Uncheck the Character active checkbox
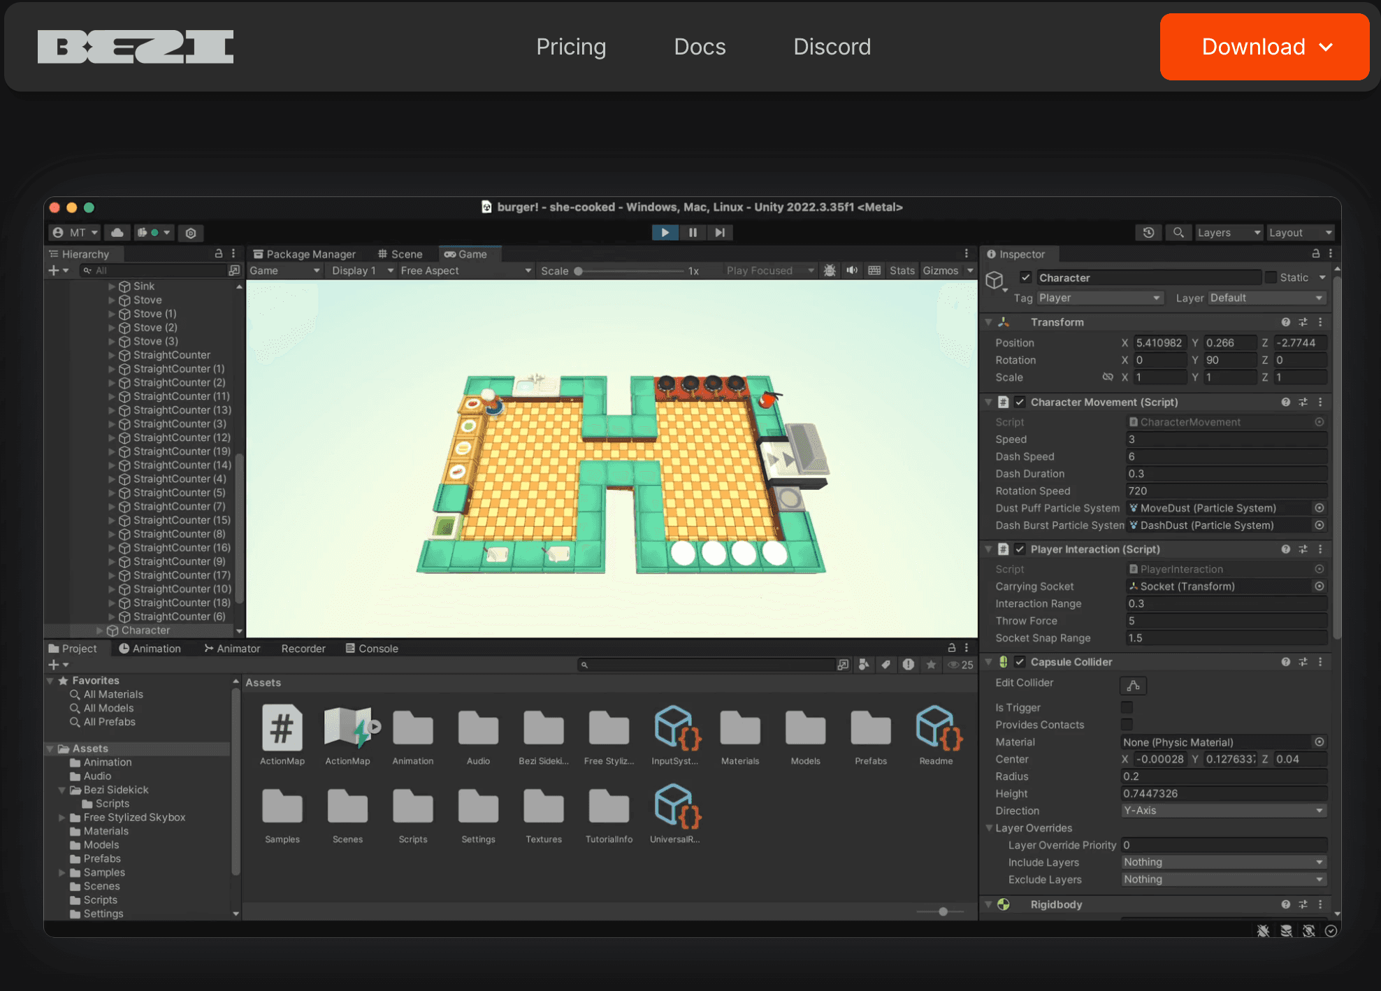 coord(1025,277)
